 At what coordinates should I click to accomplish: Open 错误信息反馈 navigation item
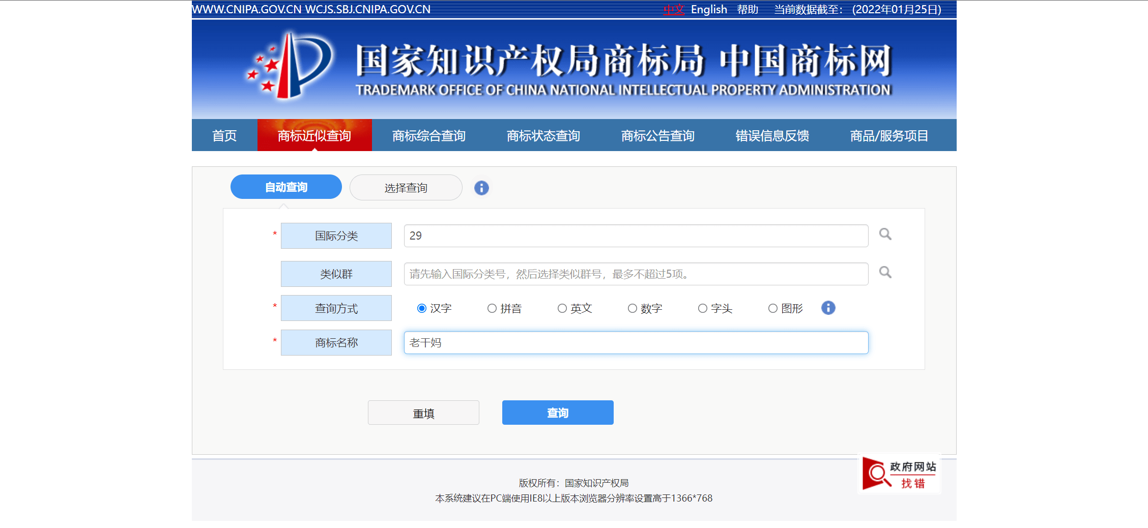pos(772,135)
